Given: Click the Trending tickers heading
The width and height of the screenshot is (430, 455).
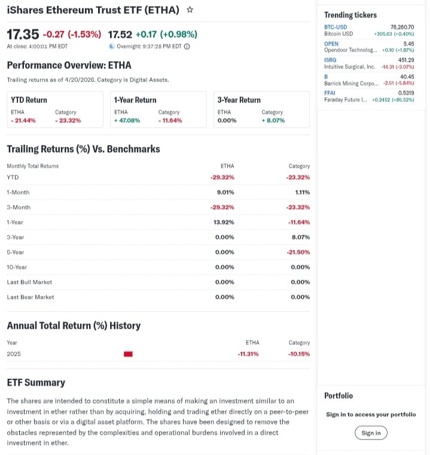Looking at the screenshot, I should point(350,15).
